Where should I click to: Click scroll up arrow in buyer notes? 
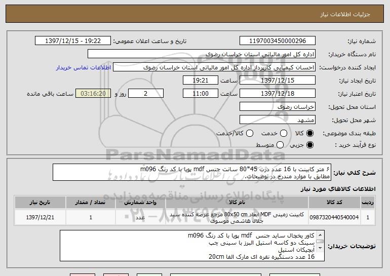(320, 234)
